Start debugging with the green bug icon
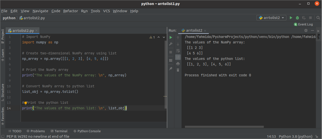Viewport: 322px width, 139px height. (297, 18)
